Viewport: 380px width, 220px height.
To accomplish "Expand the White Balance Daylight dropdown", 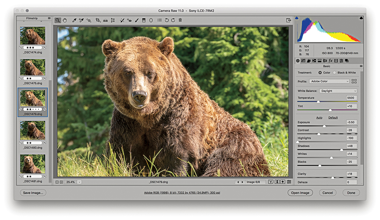I will click(338, 91).
